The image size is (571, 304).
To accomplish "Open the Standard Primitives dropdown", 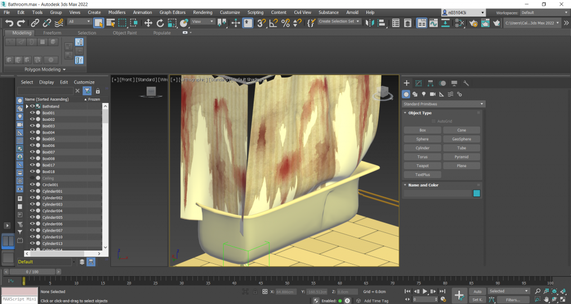I will click(x=443, y=104).
